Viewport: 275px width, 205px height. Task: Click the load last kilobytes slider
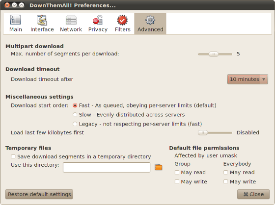(x=215, y=132)
